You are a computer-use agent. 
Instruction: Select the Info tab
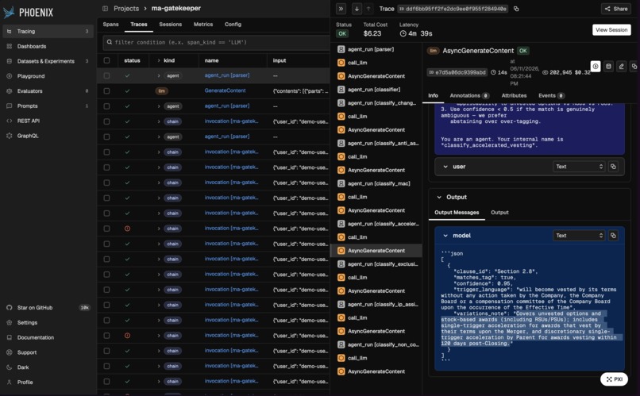coord(433,95)
